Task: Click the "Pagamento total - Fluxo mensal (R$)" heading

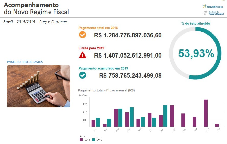Action: coord(106,90)
